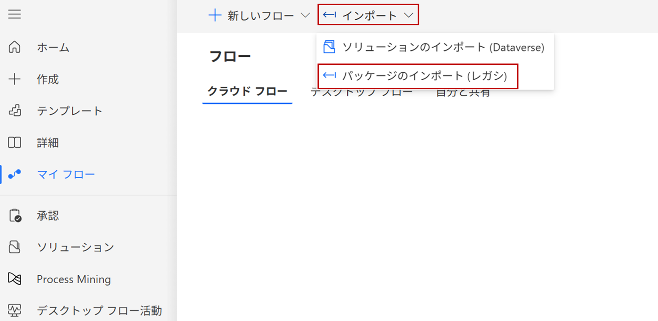
Task: Collapse the インポート dropdown chevron
Action: click(409, 15)
